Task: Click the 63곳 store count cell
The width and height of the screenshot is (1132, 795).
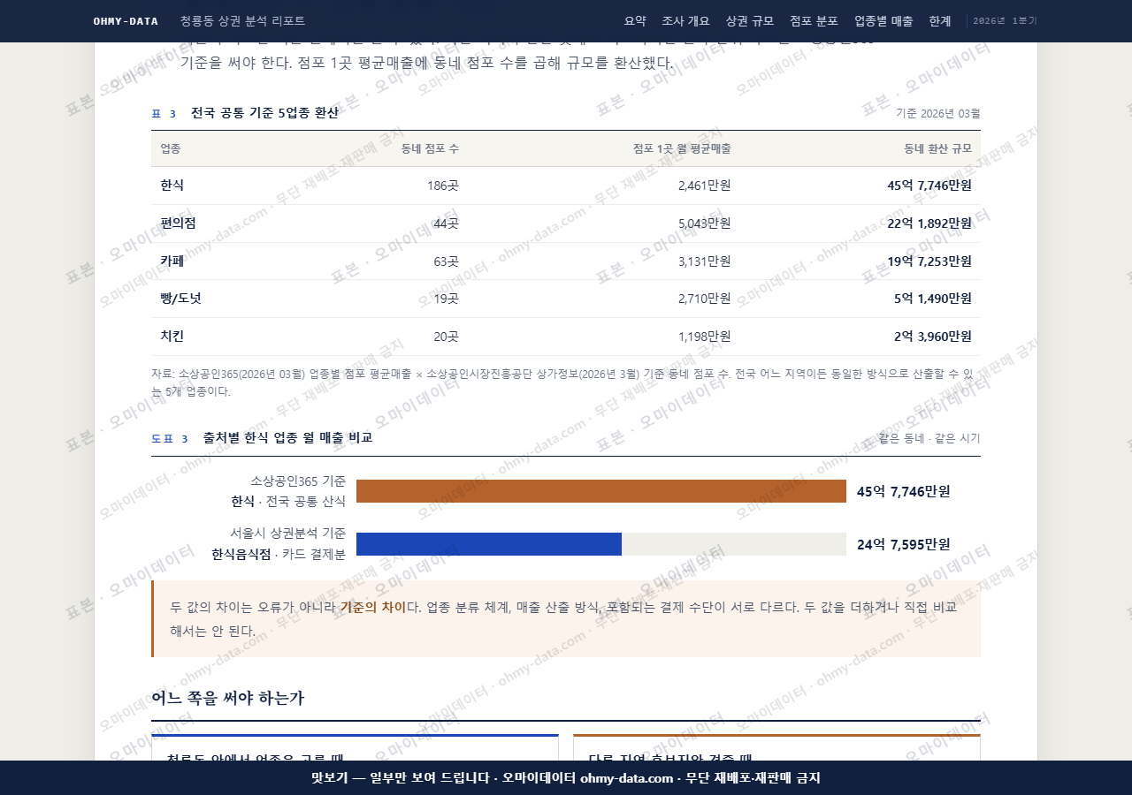Action: [x=446, y=261]
